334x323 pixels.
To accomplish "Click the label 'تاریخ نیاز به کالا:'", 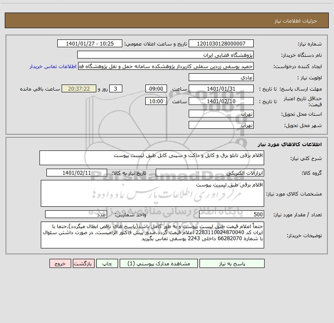I will (x=129, y=173).
